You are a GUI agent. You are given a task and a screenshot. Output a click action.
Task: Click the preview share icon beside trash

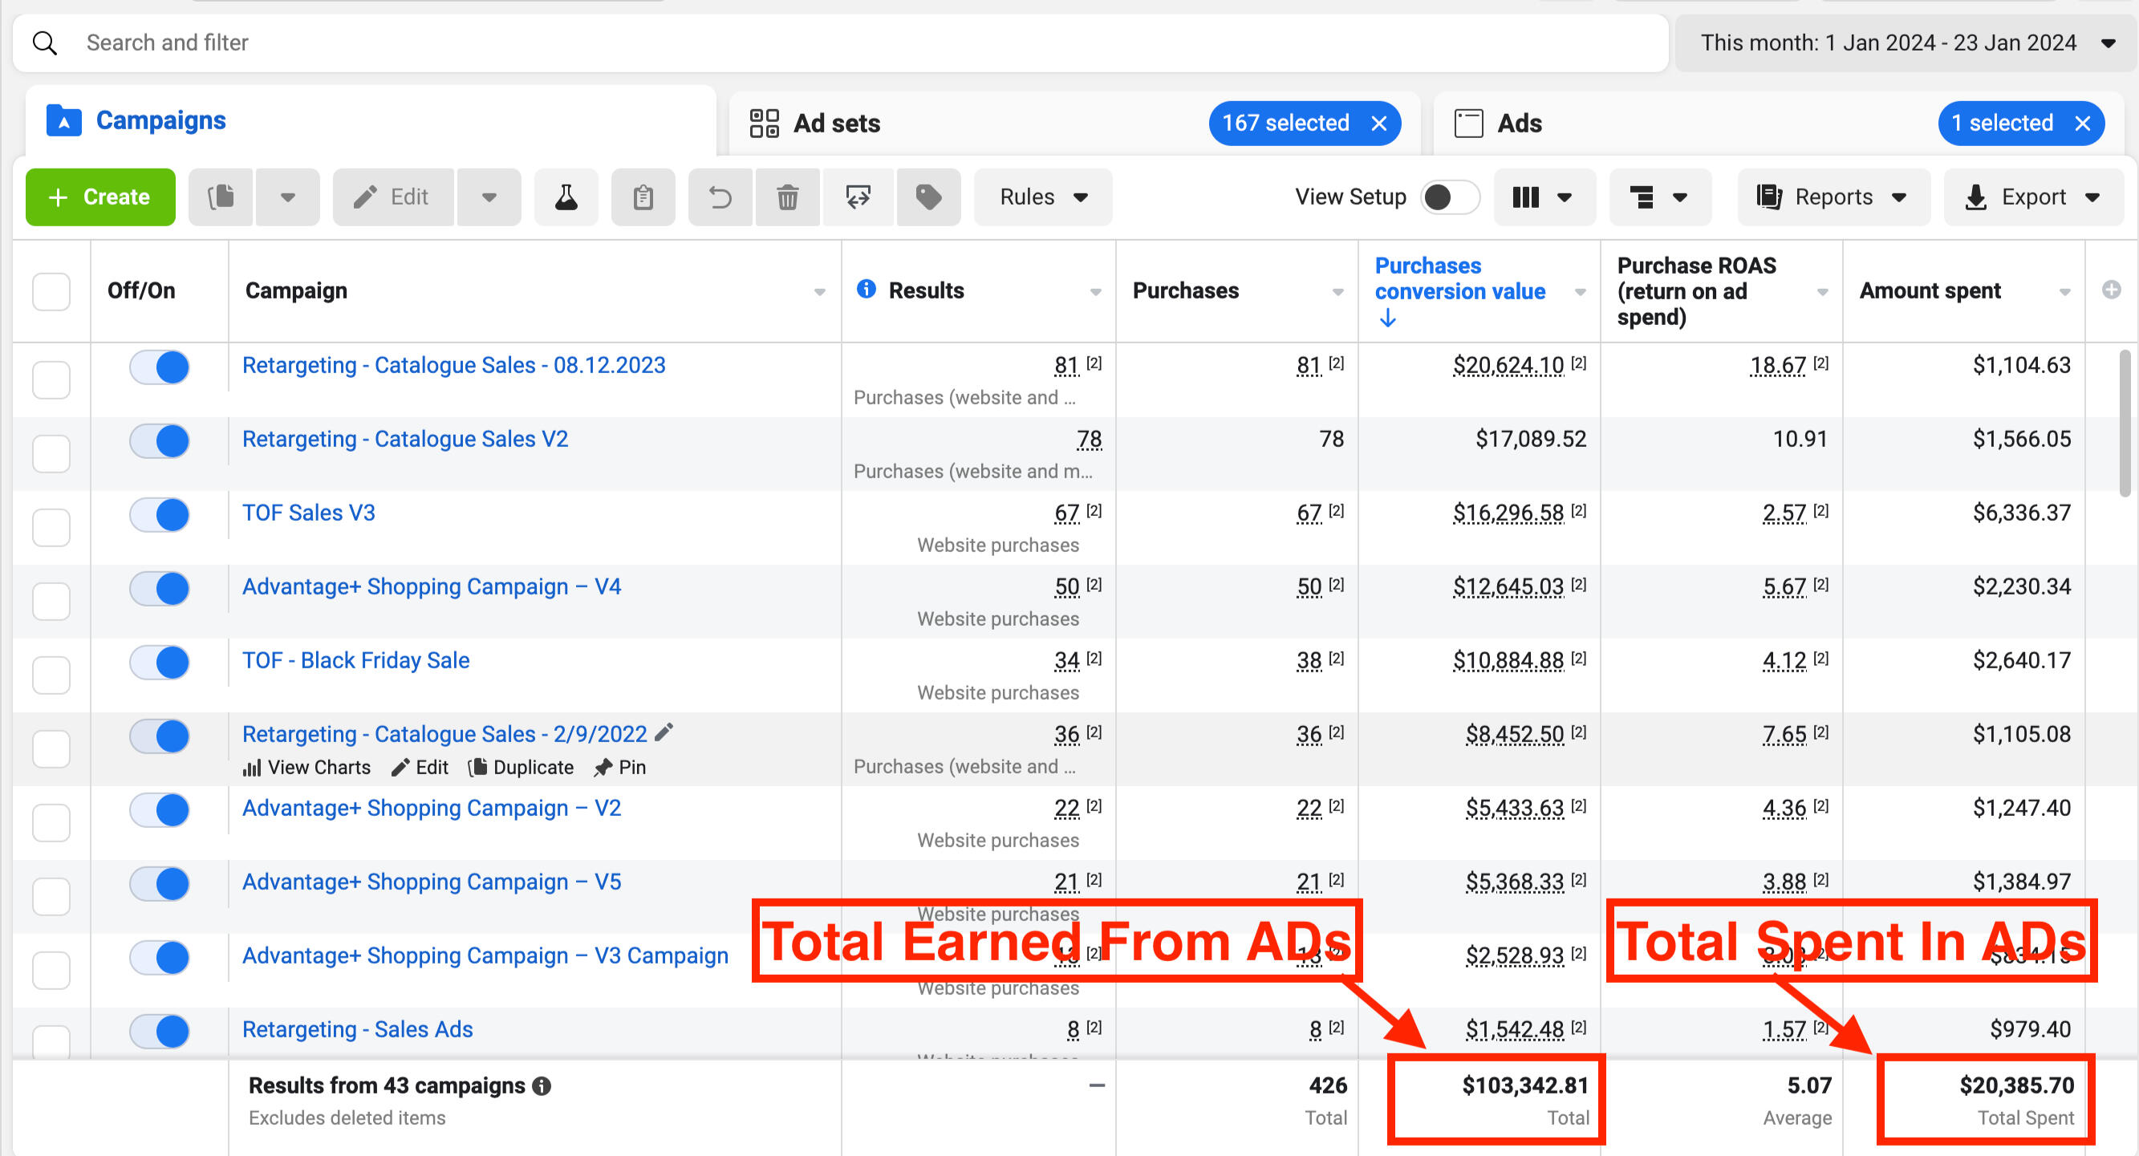858,197
